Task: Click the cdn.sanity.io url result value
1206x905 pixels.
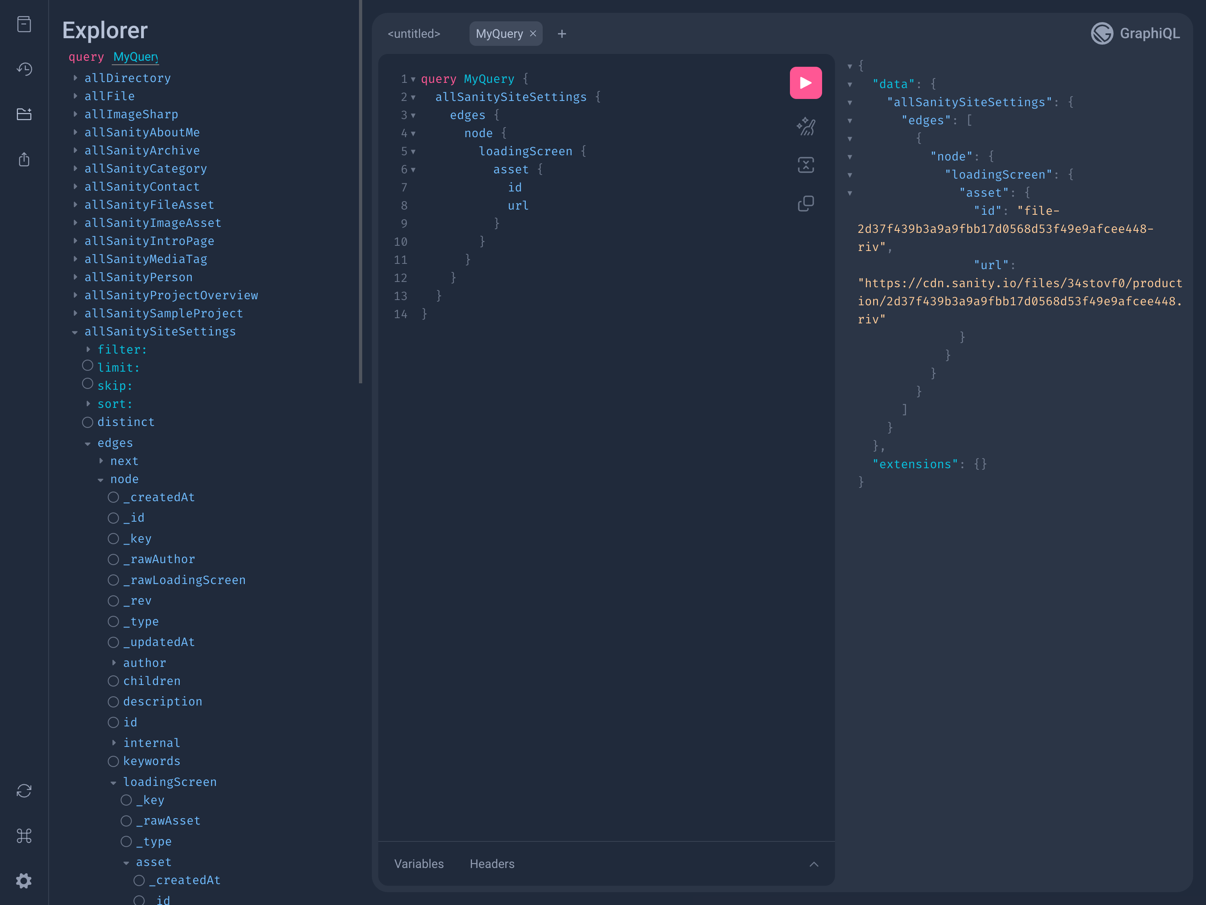Action: pos(1020,301)
